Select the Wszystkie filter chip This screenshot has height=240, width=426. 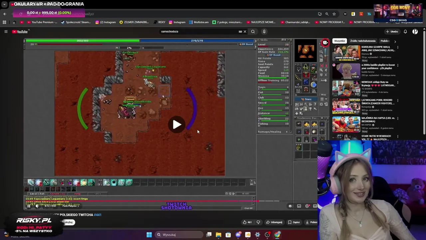[339, 41]
